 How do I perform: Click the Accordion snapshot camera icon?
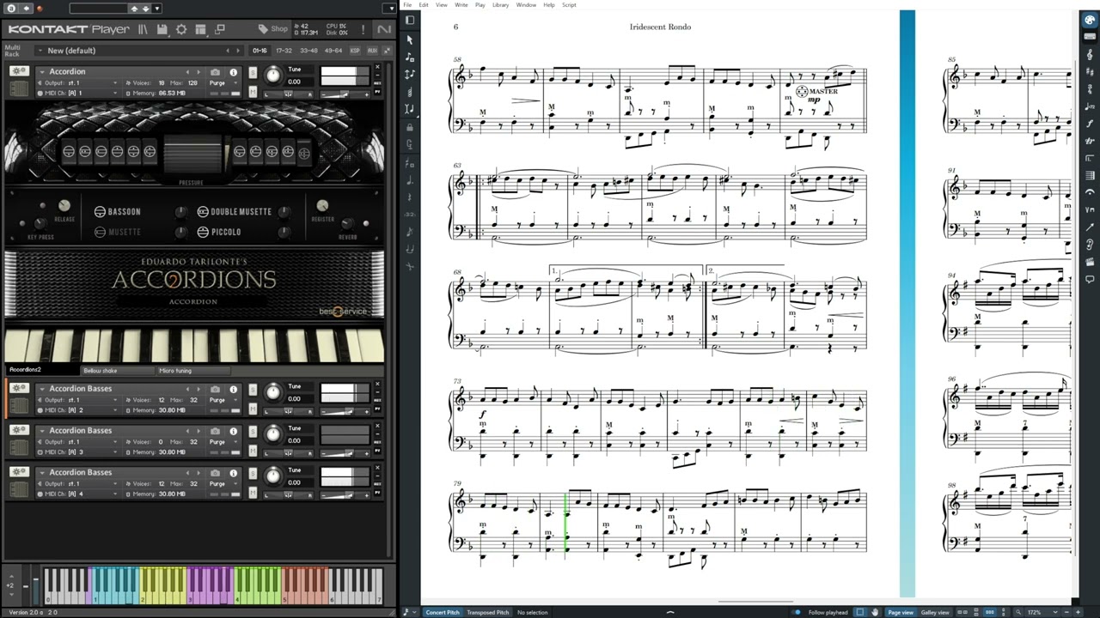(215, 72)
